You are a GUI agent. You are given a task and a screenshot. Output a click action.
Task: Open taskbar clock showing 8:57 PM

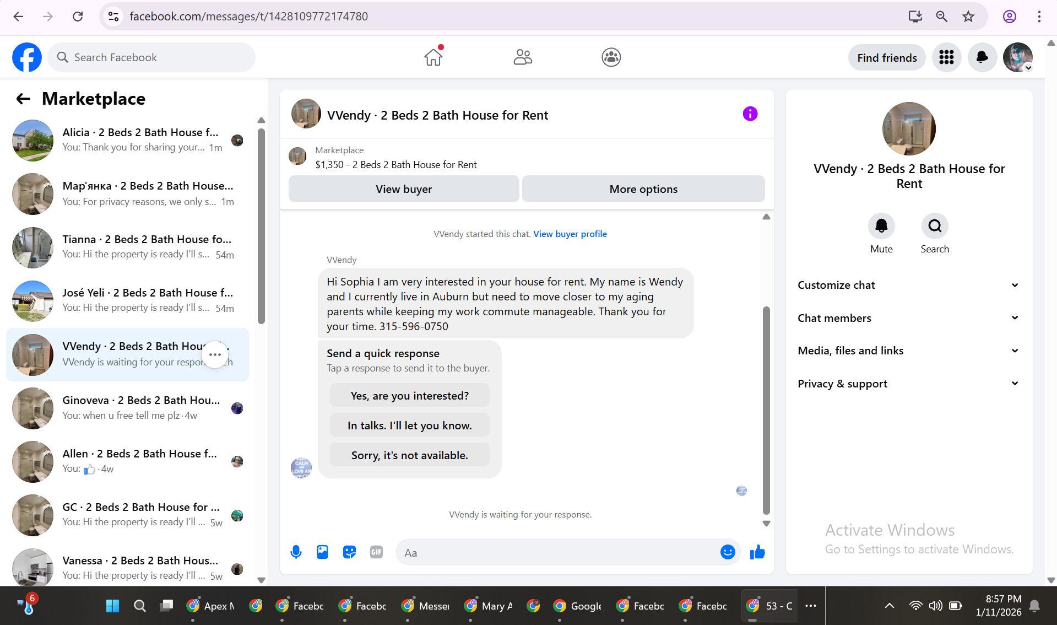point(998,606)
